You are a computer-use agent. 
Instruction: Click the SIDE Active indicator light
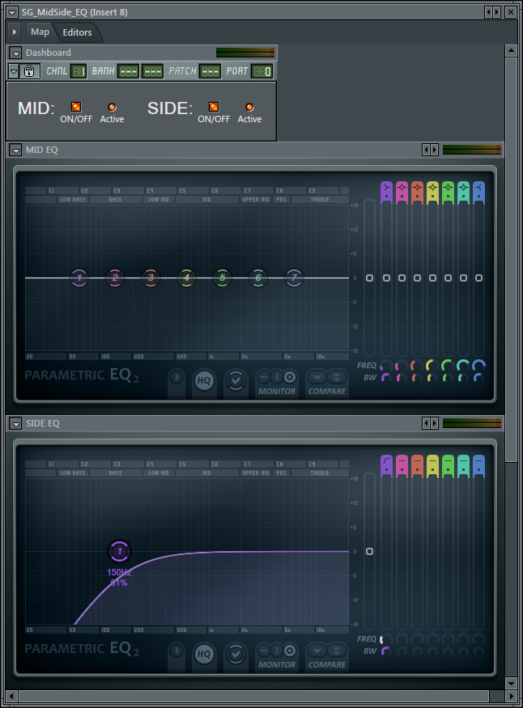249,107
